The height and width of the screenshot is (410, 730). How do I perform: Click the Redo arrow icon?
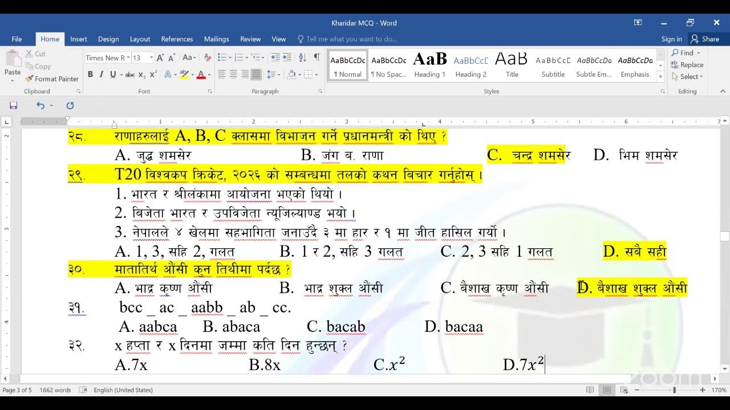coord(70,105)
